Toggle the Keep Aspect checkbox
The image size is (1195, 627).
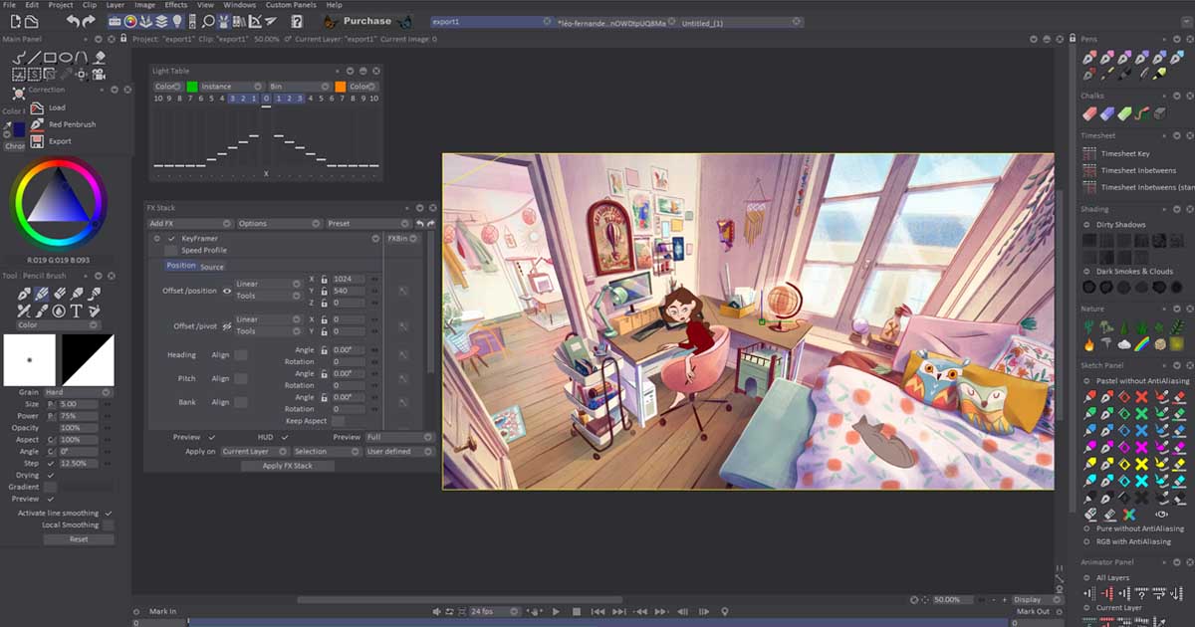click(x=338, y=421)
